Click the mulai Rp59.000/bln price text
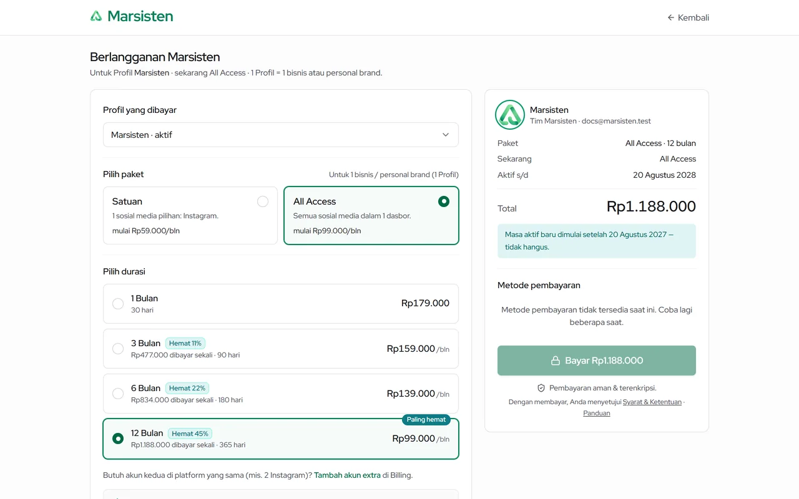The width and height of the screenshot is (799, 499). (146, 231)
